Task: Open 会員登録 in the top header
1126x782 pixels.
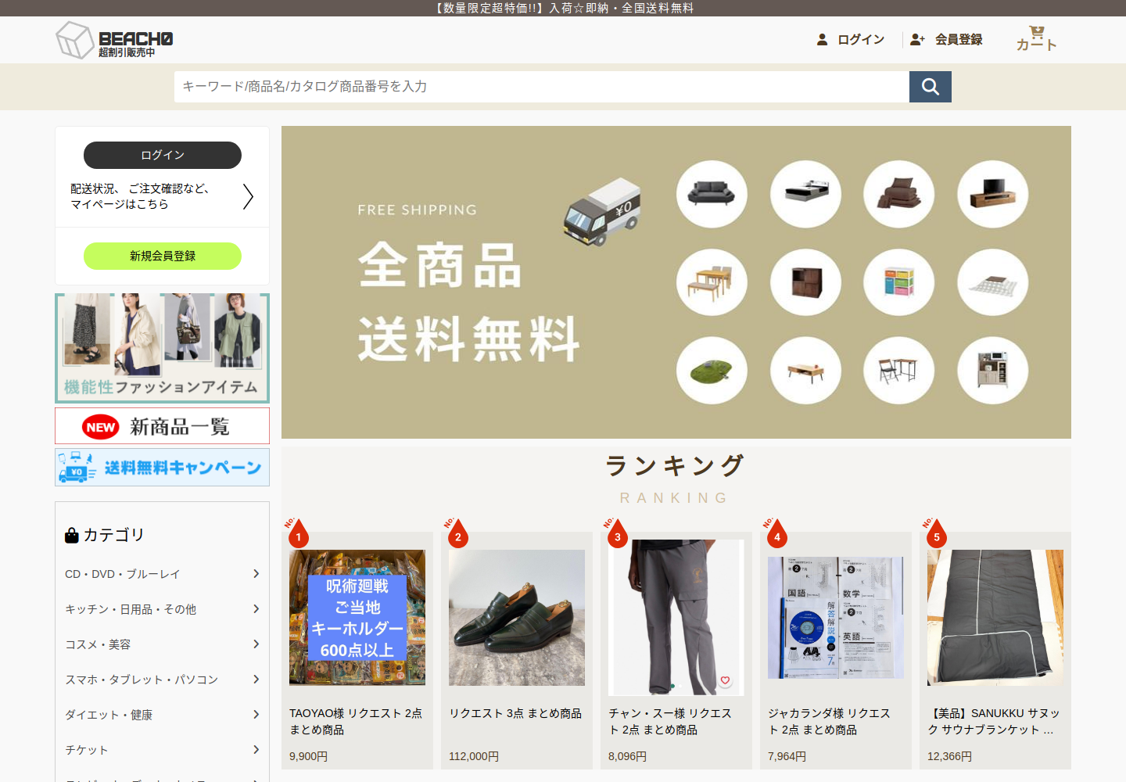Action: pyautogui.click(x=946, y=39)
